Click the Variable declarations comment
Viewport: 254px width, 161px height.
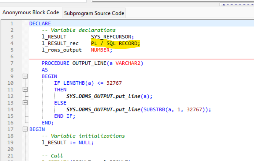pos(79,30)
